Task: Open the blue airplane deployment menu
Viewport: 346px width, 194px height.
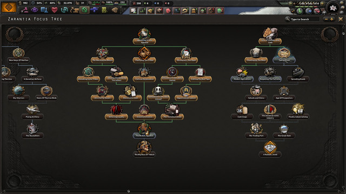Action: point(95,10)
